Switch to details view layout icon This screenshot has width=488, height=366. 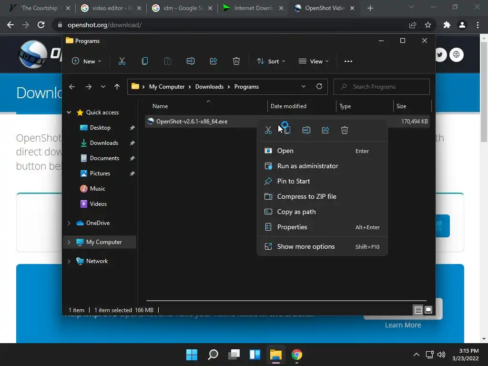[x=418, y=310]
